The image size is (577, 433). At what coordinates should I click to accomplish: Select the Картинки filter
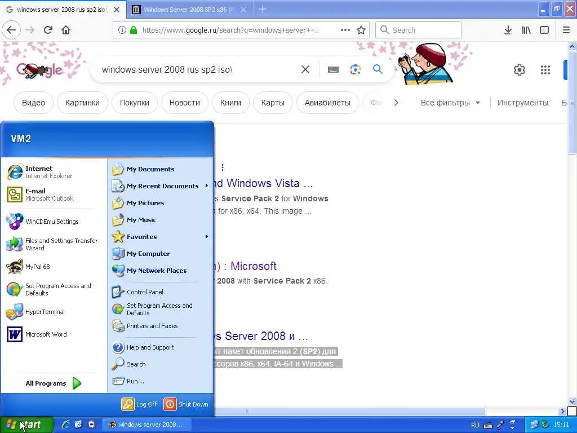(82, 103)
